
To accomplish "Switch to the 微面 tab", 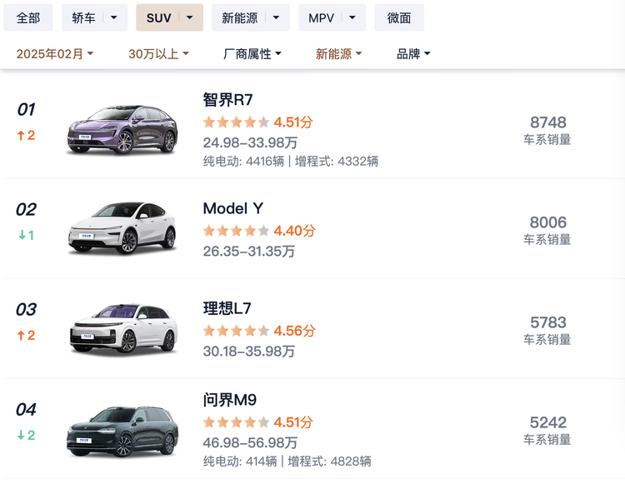I will click(399, 17).
